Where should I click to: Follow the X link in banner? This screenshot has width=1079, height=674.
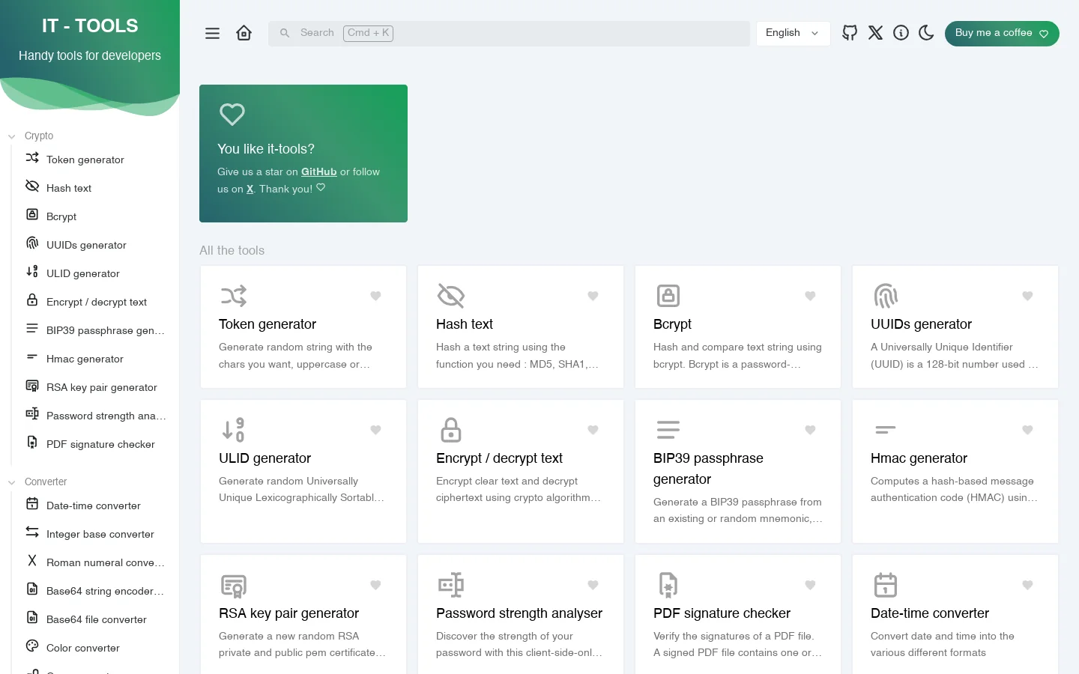(x=250, y=189)
